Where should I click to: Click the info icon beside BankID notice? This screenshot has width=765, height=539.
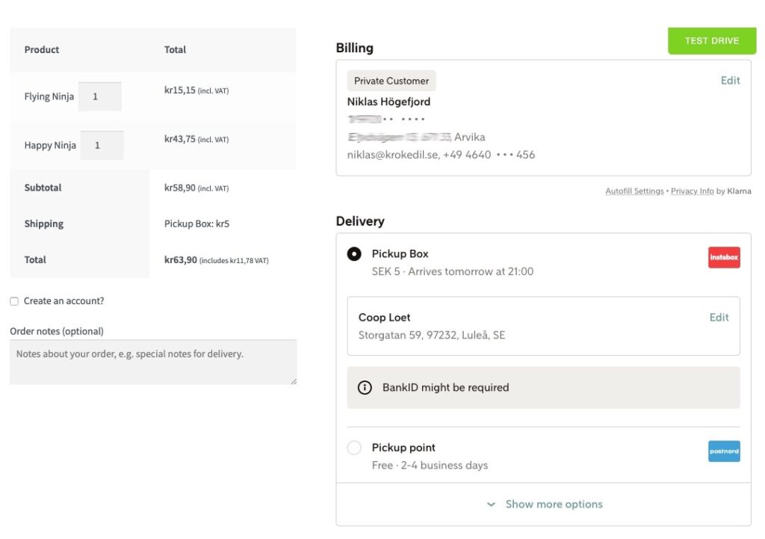365,388
